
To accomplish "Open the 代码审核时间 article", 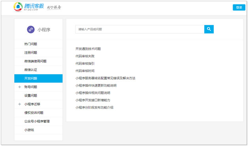I will point(85,71).
